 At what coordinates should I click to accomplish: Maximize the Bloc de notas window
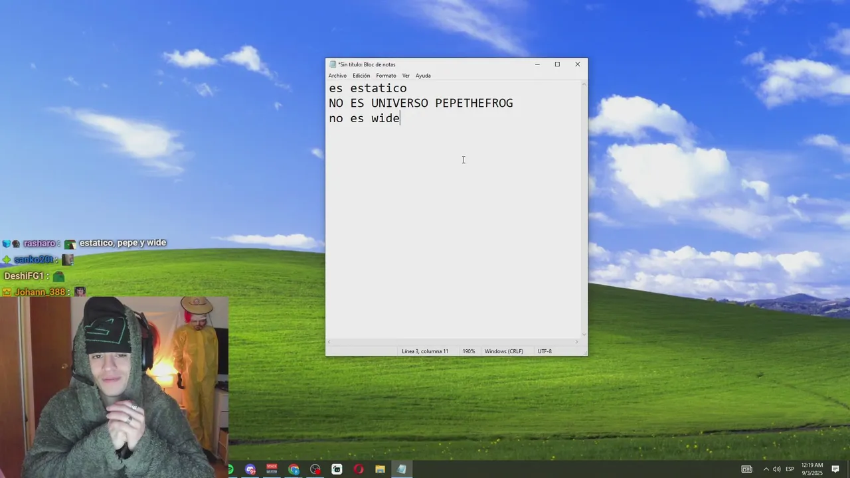[557, 64]
